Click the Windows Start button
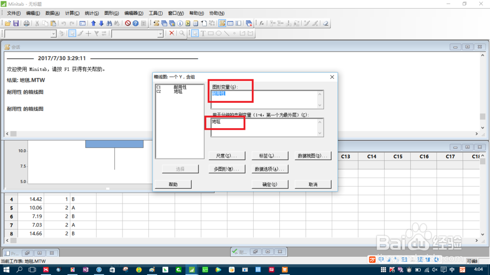The height and width of the screenshot is (275, 490). (6, 270)
